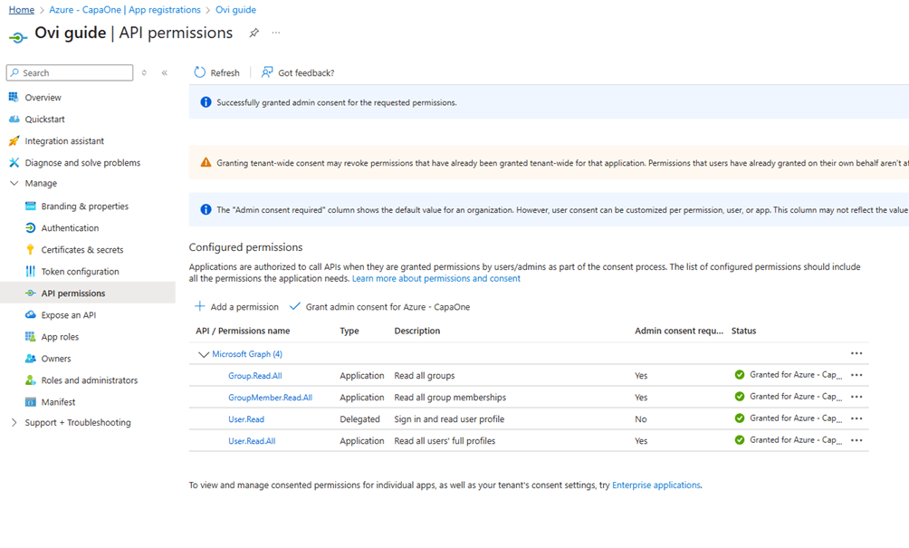Open the more options ellipsis beside page title
The width and height of the screenshot is (909, 548).
coord(276,33)
